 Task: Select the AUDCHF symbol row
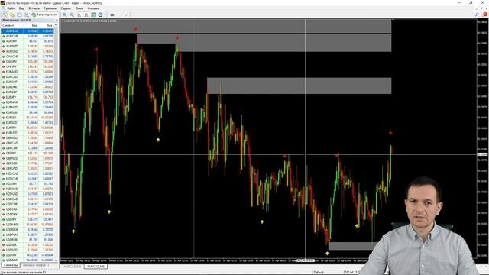28,36
